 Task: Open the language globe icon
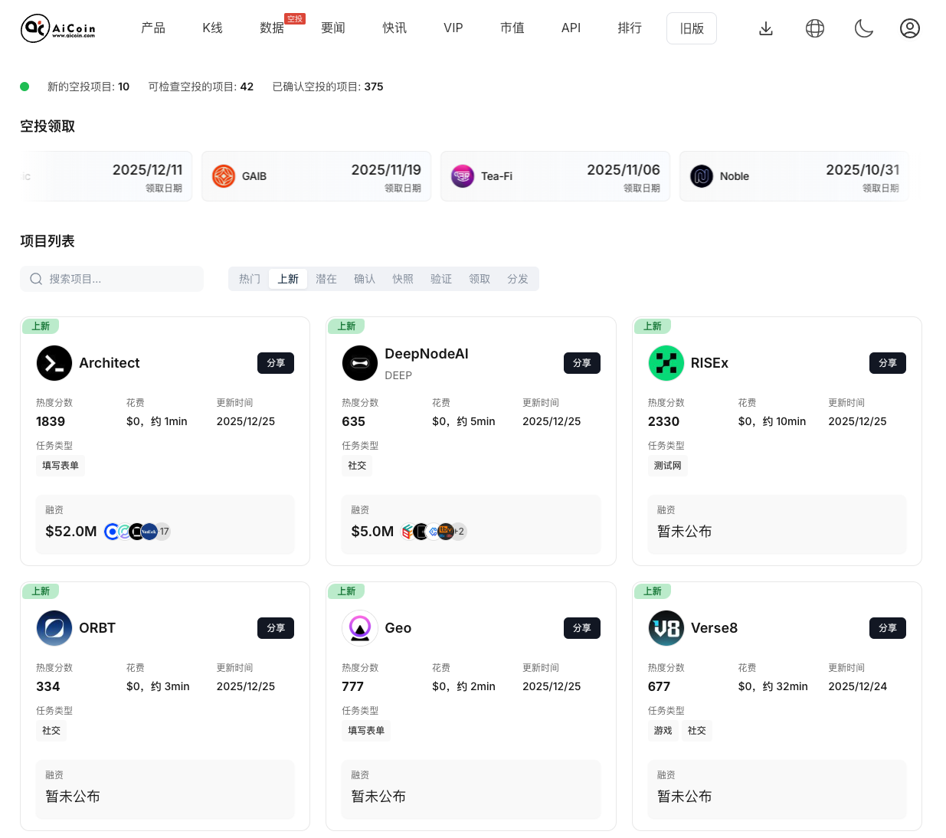pyautogui.click(x=814, y=28)
